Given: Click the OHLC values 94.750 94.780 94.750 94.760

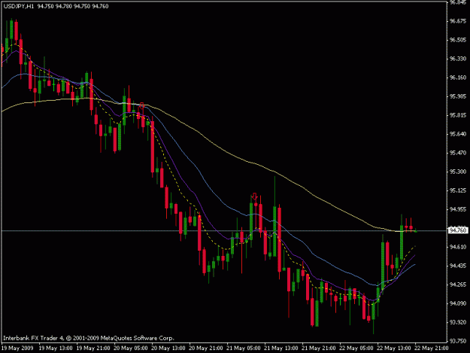Looking at the screenshot, I should (x=73, y=6).
